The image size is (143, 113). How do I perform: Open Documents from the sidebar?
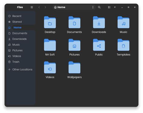click(21, 33)
